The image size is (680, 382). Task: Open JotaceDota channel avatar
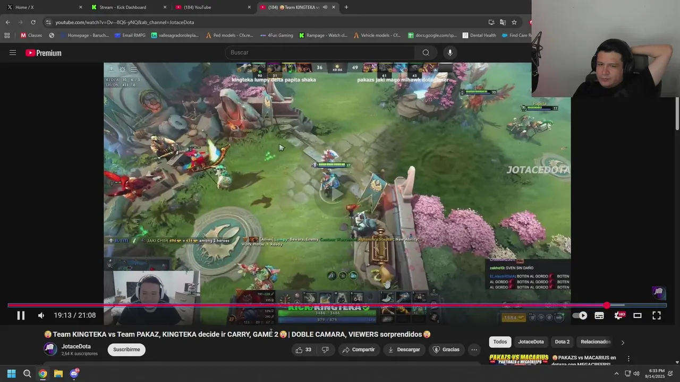50,349
